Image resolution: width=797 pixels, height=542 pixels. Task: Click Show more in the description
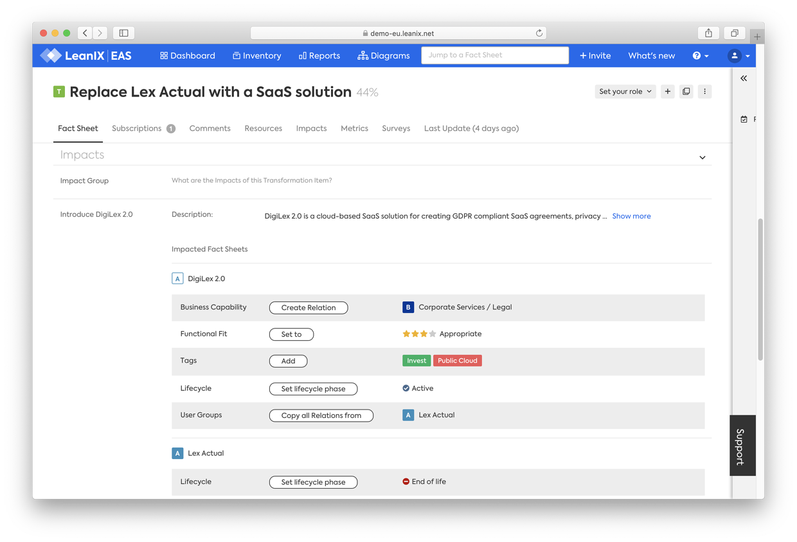click(x=631, y=217)
